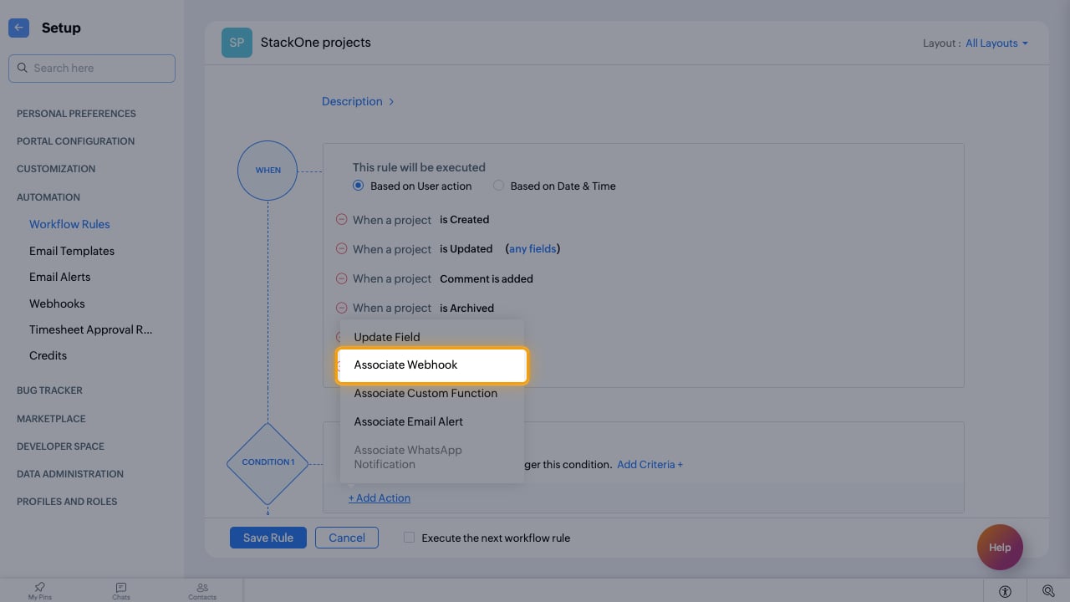Open Credits in sidebar

[48, 355]
